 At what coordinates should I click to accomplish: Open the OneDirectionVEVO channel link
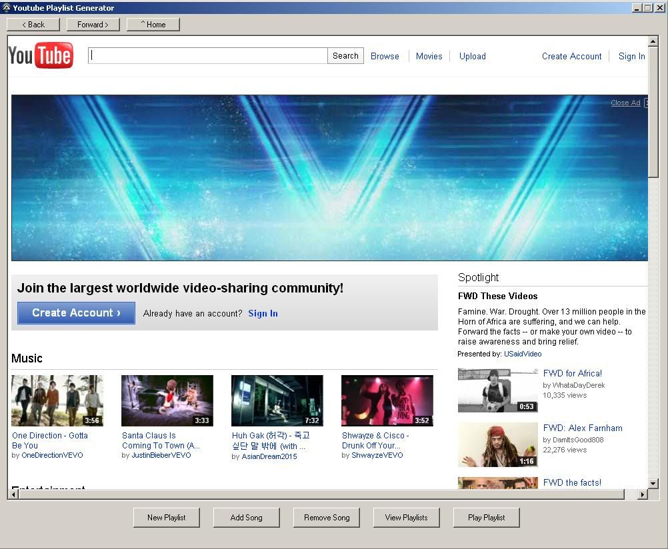52,455
